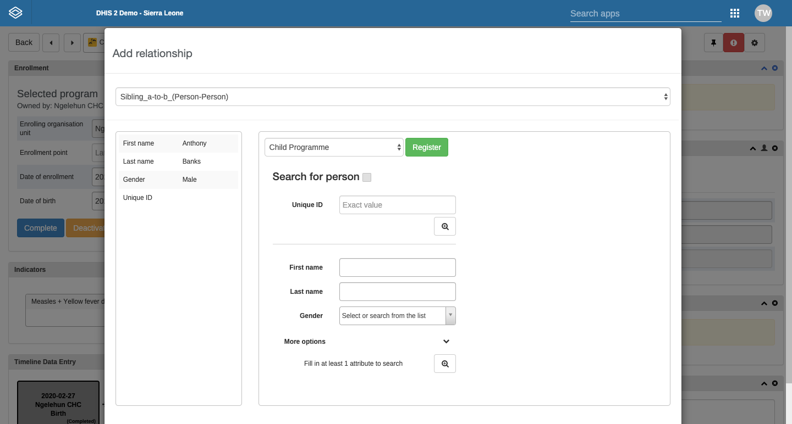Open the TW user profile avatar
792x424 pixels.
[763, 13]
